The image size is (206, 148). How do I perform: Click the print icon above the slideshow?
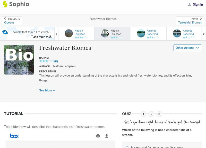tap(98, 136)
